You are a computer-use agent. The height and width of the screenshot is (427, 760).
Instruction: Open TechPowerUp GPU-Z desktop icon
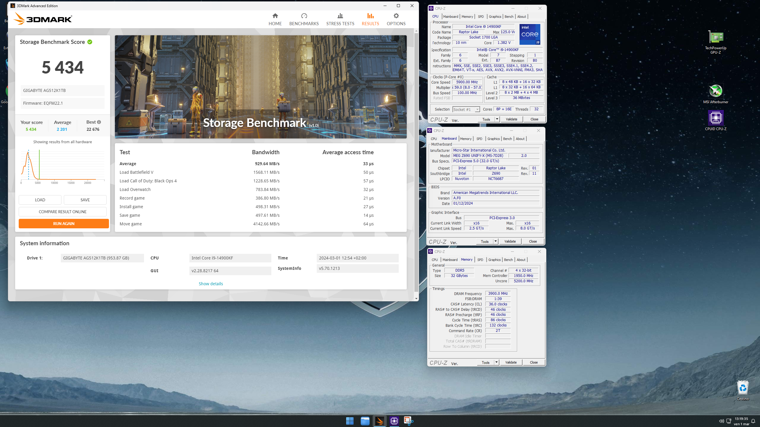coord(715,42)
